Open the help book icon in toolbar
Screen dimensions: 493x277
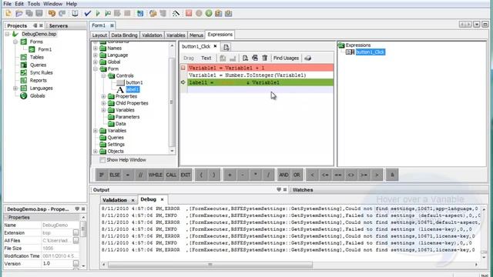(75, 13)
